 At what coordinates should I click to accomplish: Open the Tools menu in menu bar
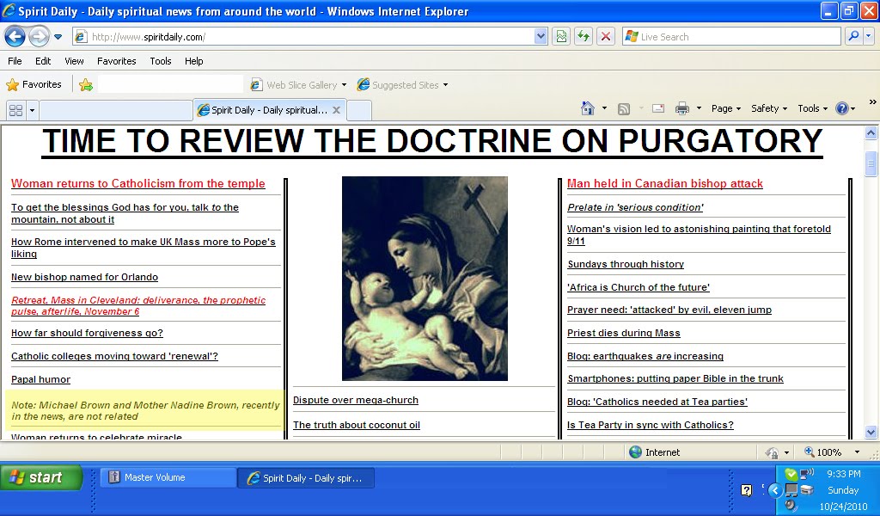(x=161, y=61)
